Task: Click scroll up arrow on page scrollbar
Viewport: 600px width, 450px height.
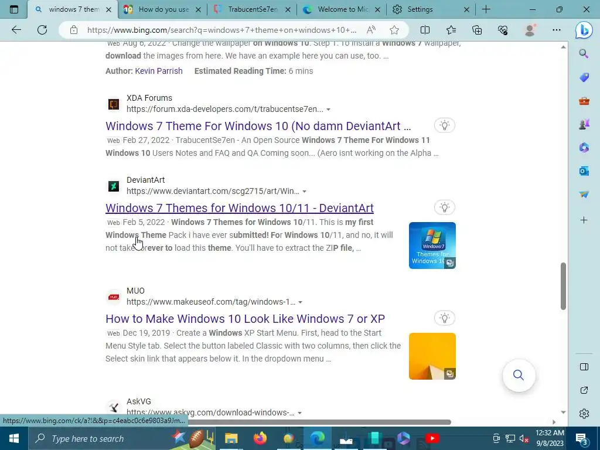Action: 563,47
